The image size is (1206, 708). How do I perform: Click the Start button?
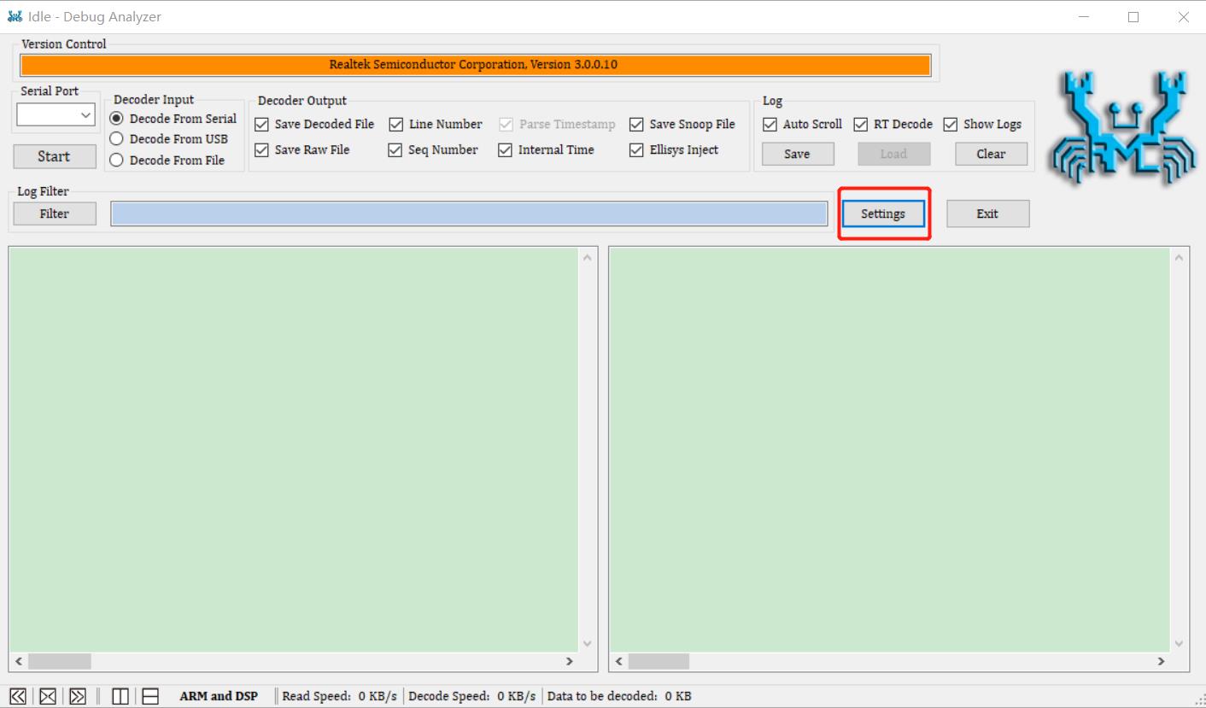pyautogui.click(x=54, y=156)
